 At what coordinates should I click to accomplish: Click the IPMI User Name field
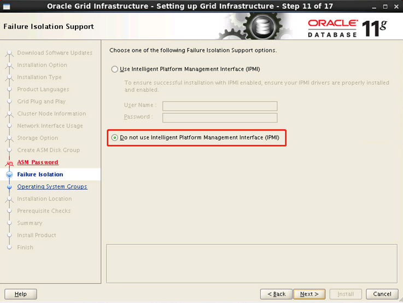pos(220,106)
